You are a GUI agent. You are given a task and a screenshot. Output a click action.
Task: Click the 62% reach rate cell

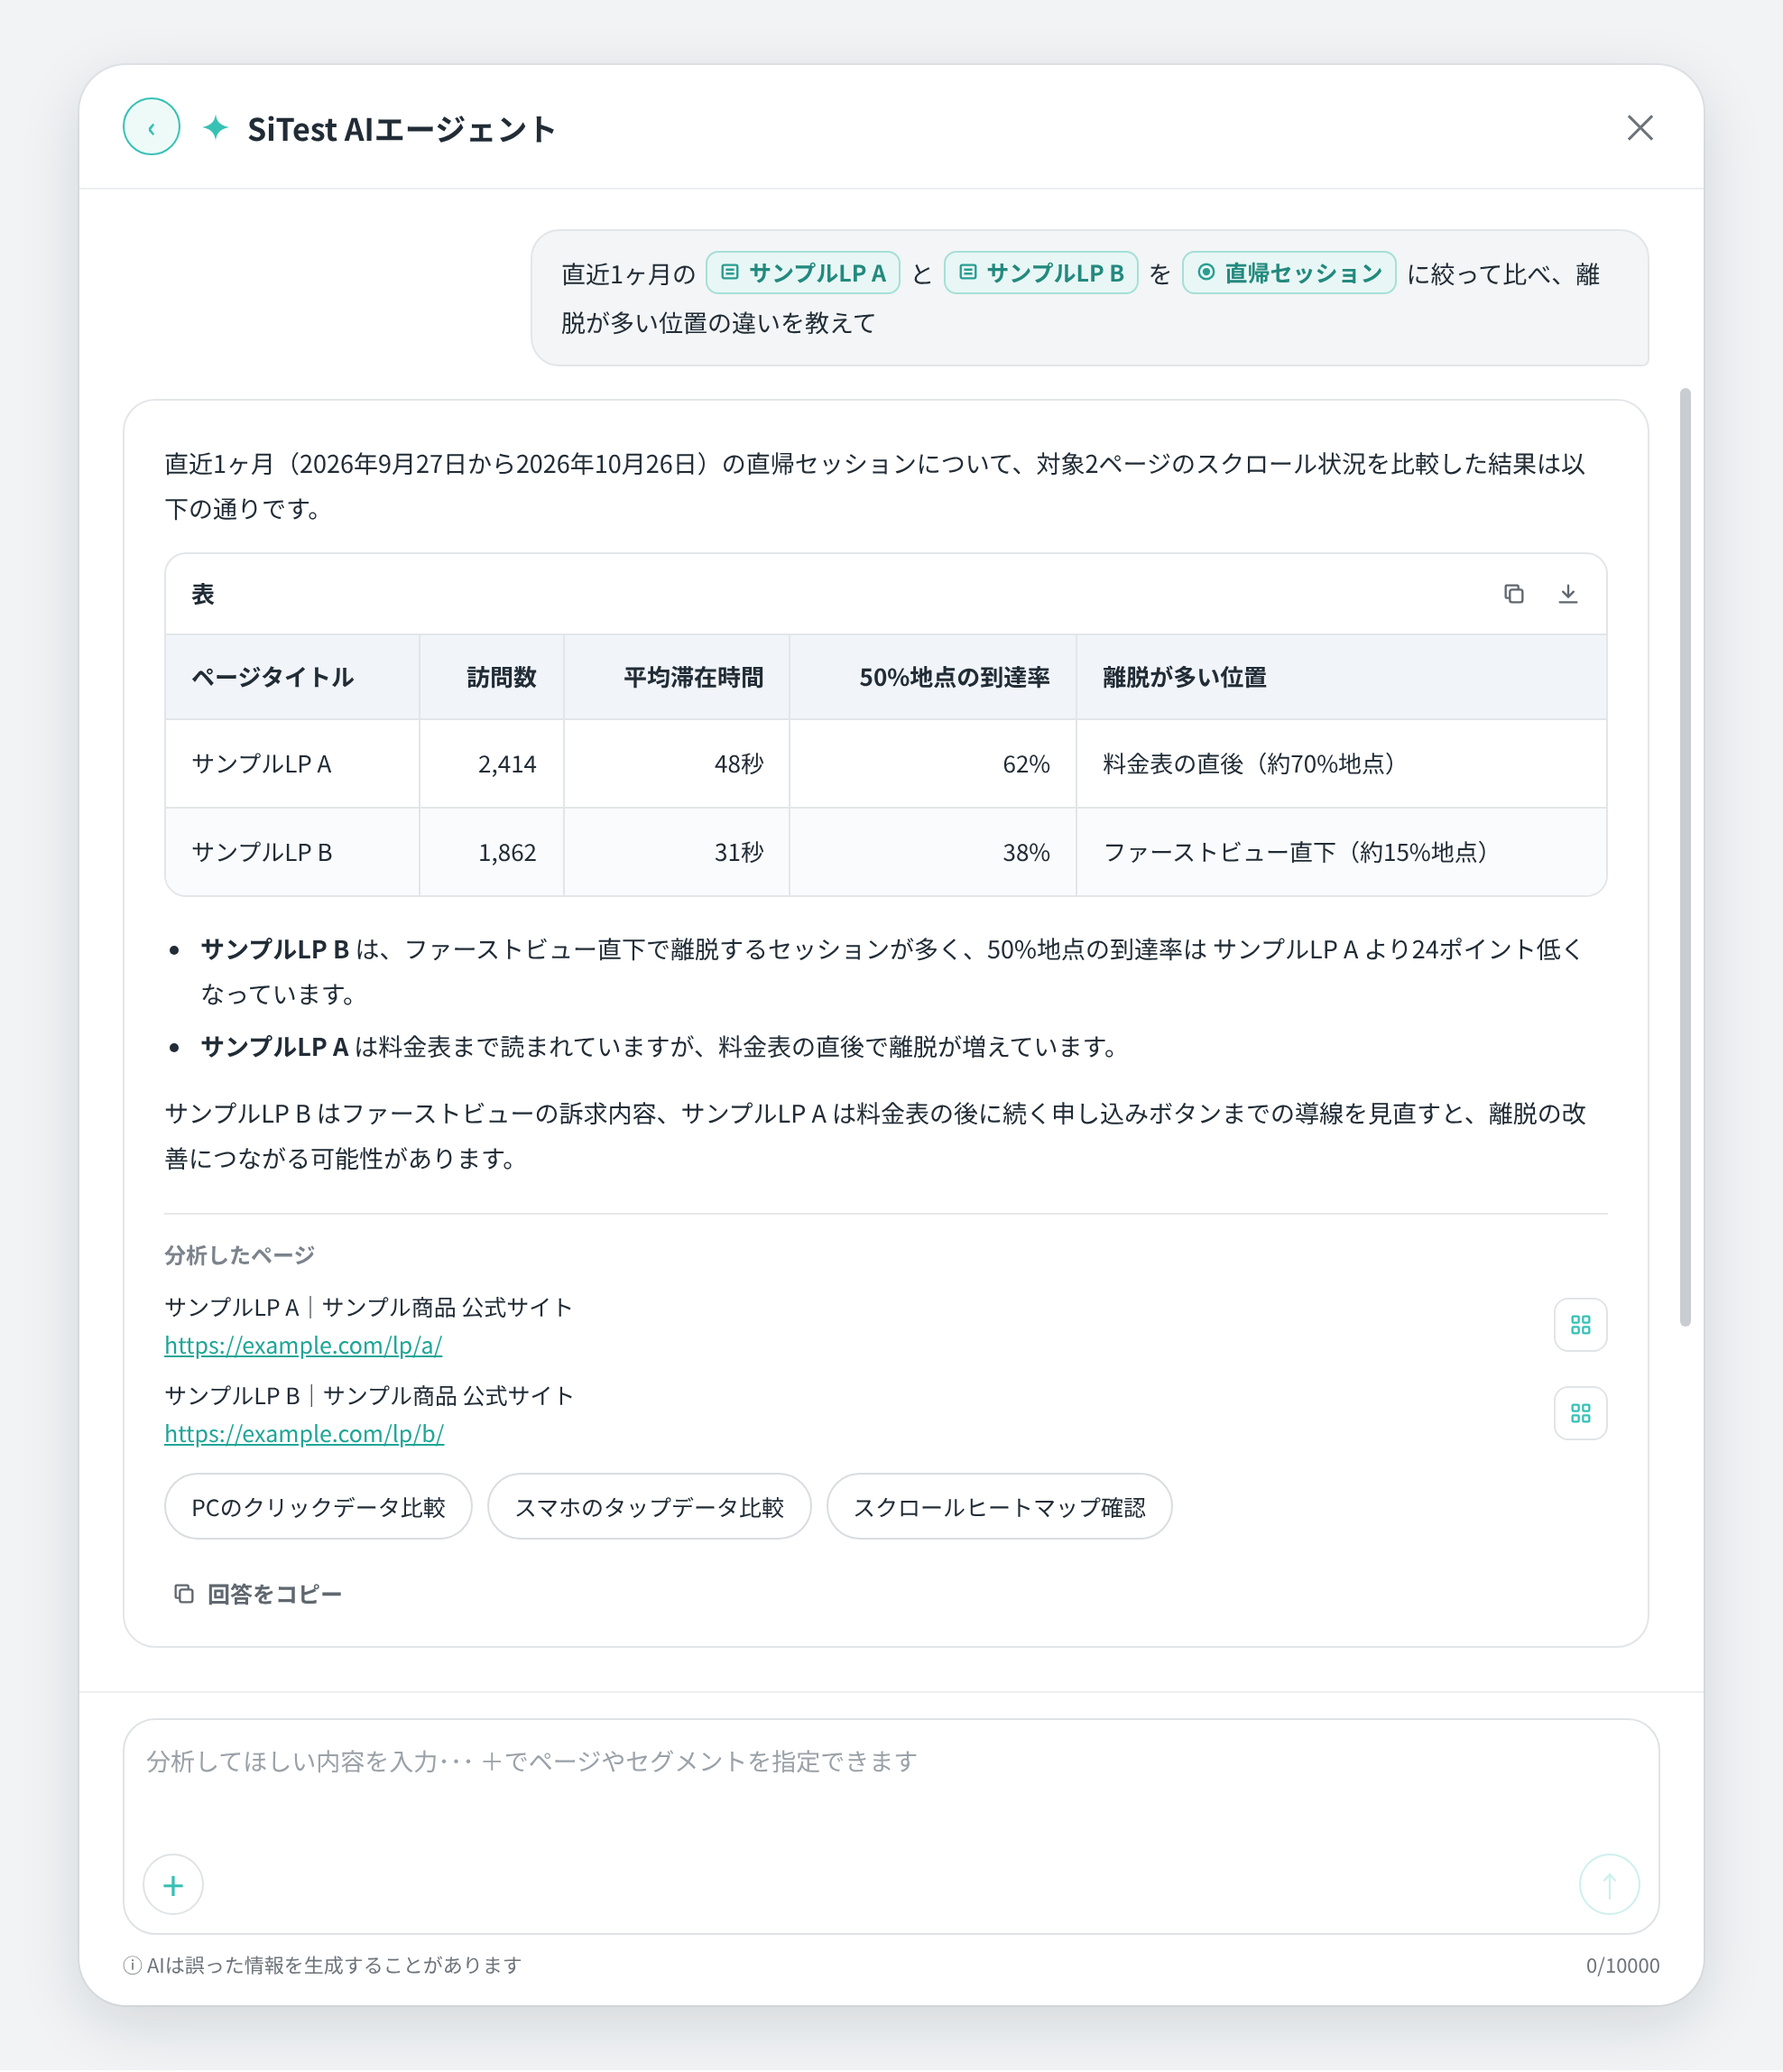[x=933, y=764]
